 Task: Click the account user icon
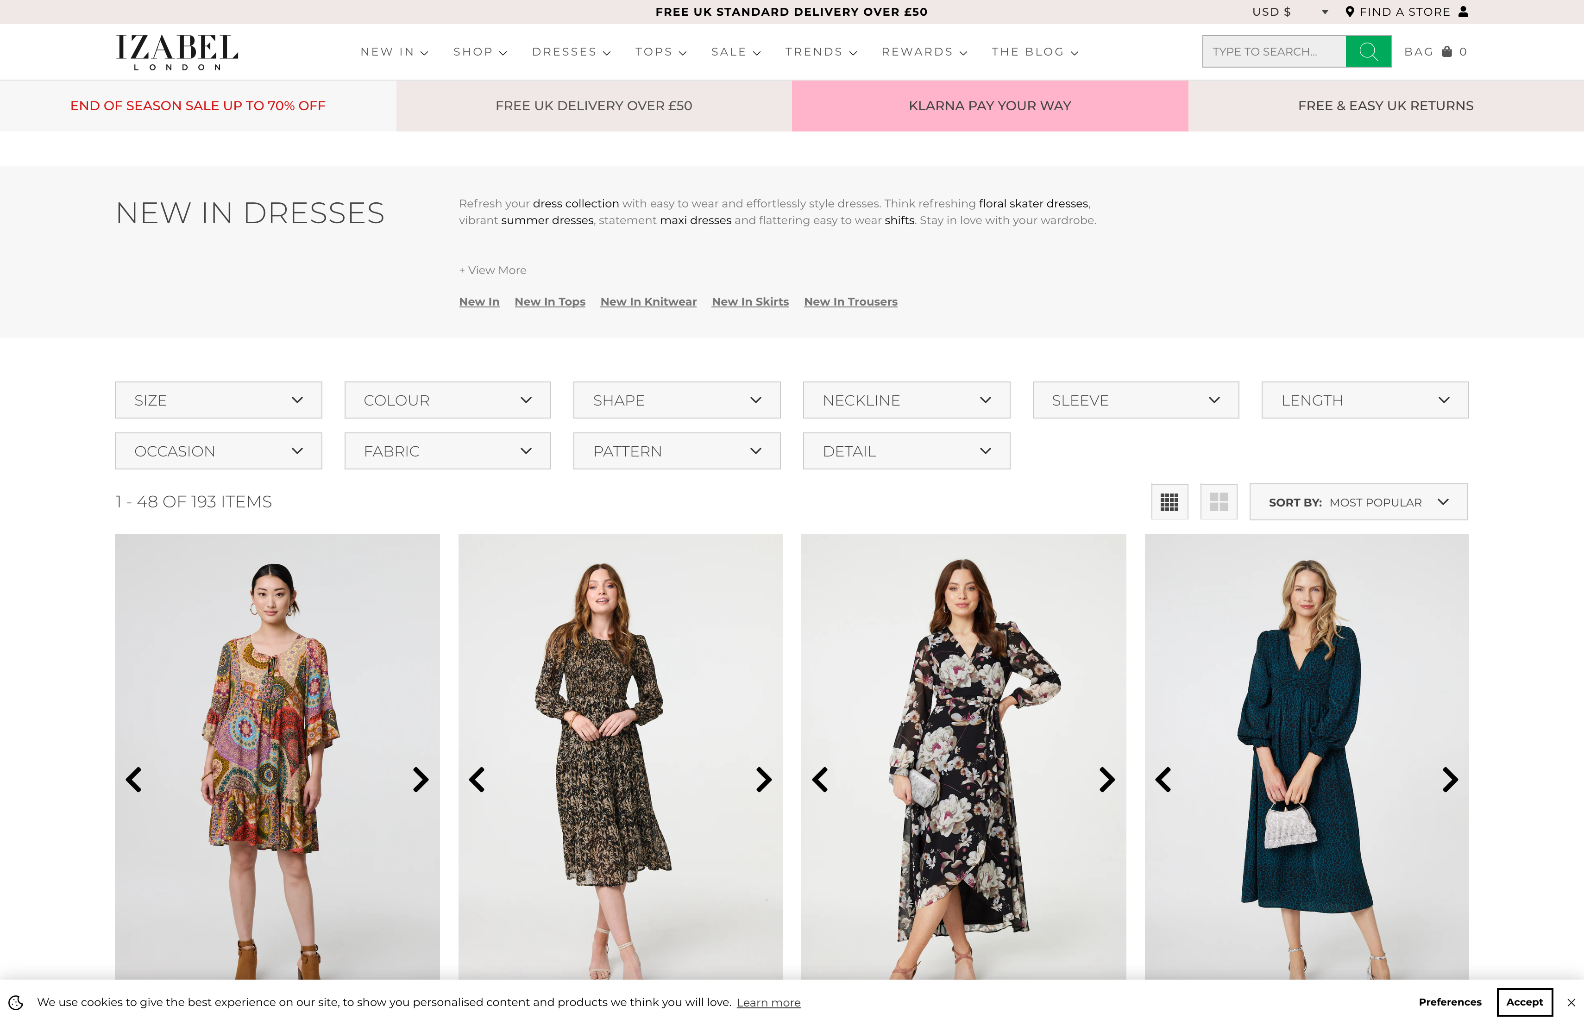(1463, 11)
